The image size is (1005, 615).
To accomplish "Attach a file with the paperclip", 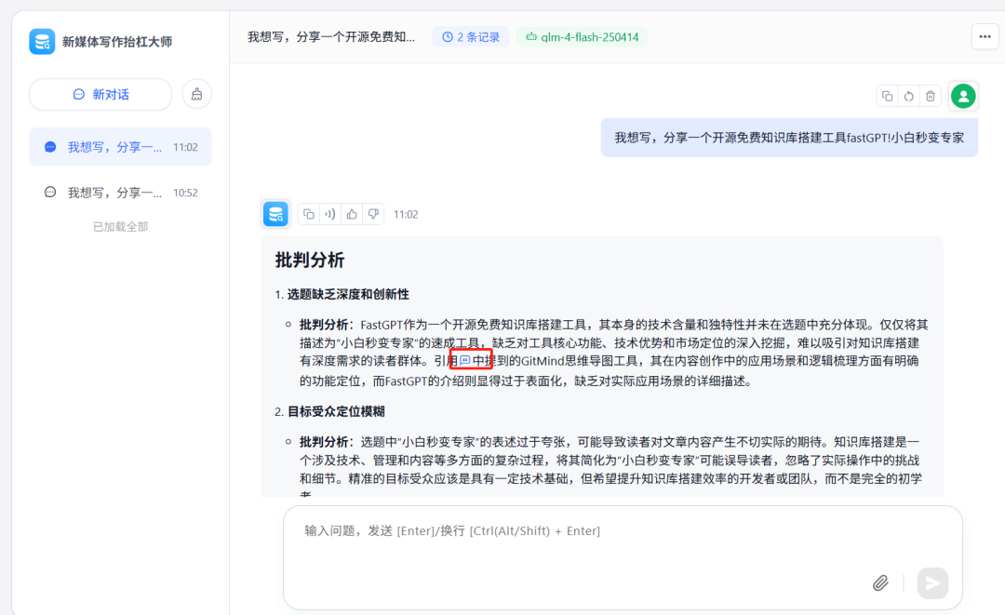I will click(880, 583).
